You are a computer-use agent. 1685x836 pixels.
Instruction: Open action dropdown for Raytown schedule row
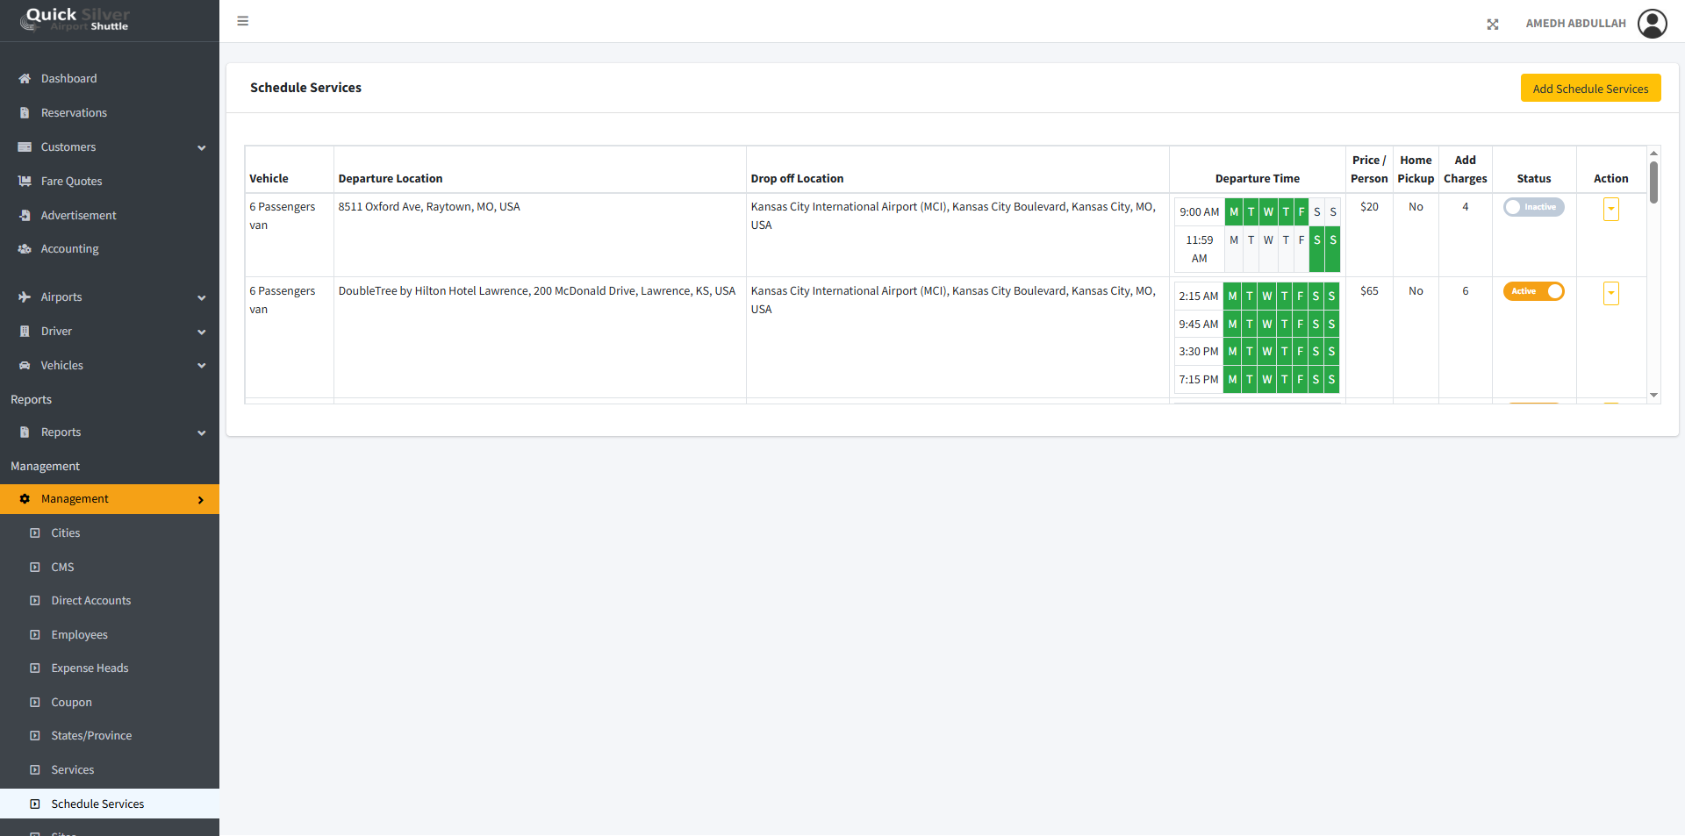(x=1610, y=210)
